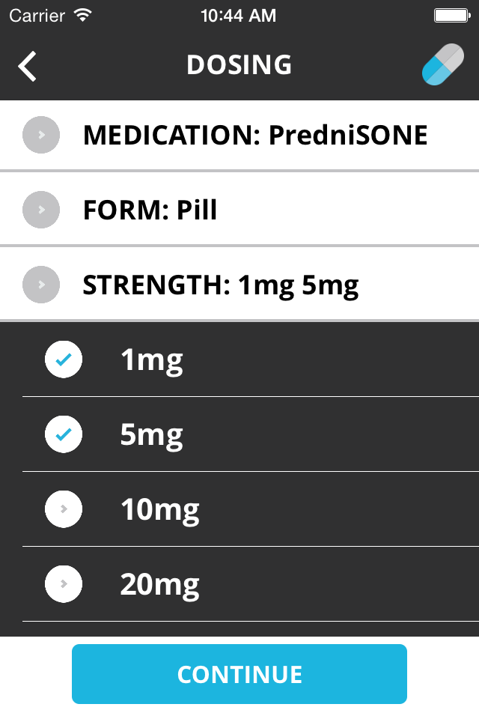Collapse the STRENGTH: 1mg 5mg row
Screen dimensions: 479x719
tap(239, 285)
